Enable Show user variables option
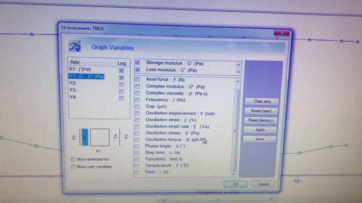The height and width of the screenshot is (203, 362). 73,166
